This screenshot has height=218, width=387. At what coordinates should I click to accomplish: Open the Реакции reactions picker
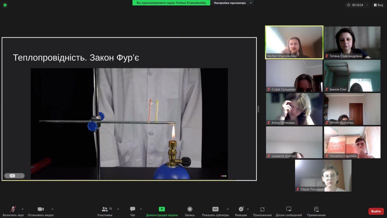tap(241, 211)
